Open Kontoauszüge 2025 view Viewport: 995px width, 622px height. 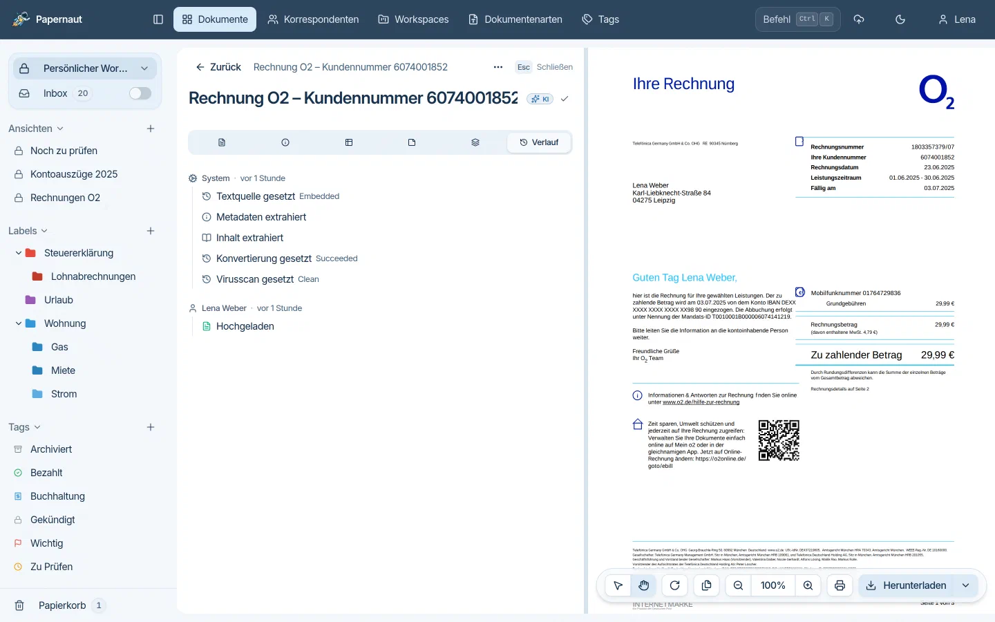74,174
